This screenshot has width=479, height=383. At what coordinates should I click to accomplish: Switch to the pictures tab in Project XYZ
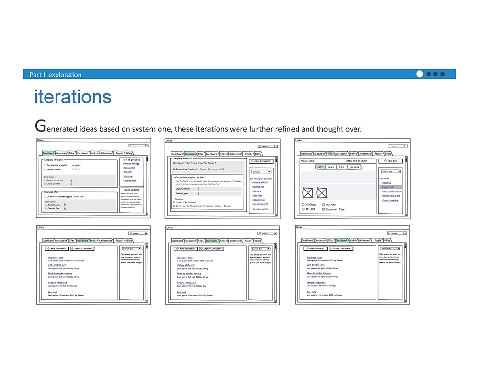point(354,167)
